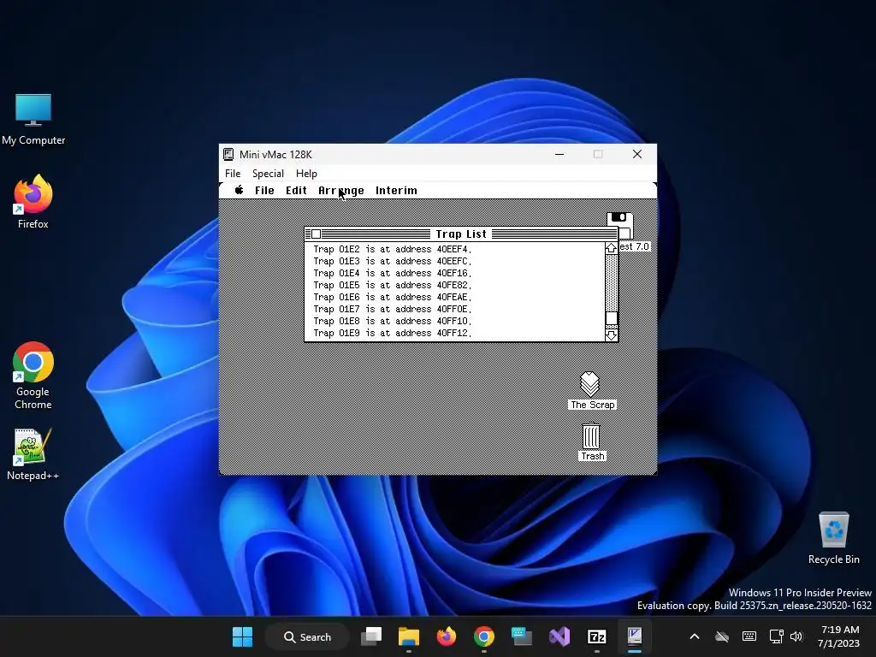
Task: Select Firefox desktop shortcut
Action: pyautogui.click(x=33, y=201)
